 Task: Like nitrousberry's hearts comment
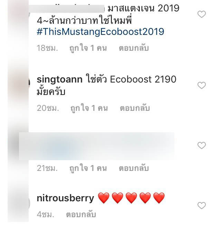coord(202,205)
